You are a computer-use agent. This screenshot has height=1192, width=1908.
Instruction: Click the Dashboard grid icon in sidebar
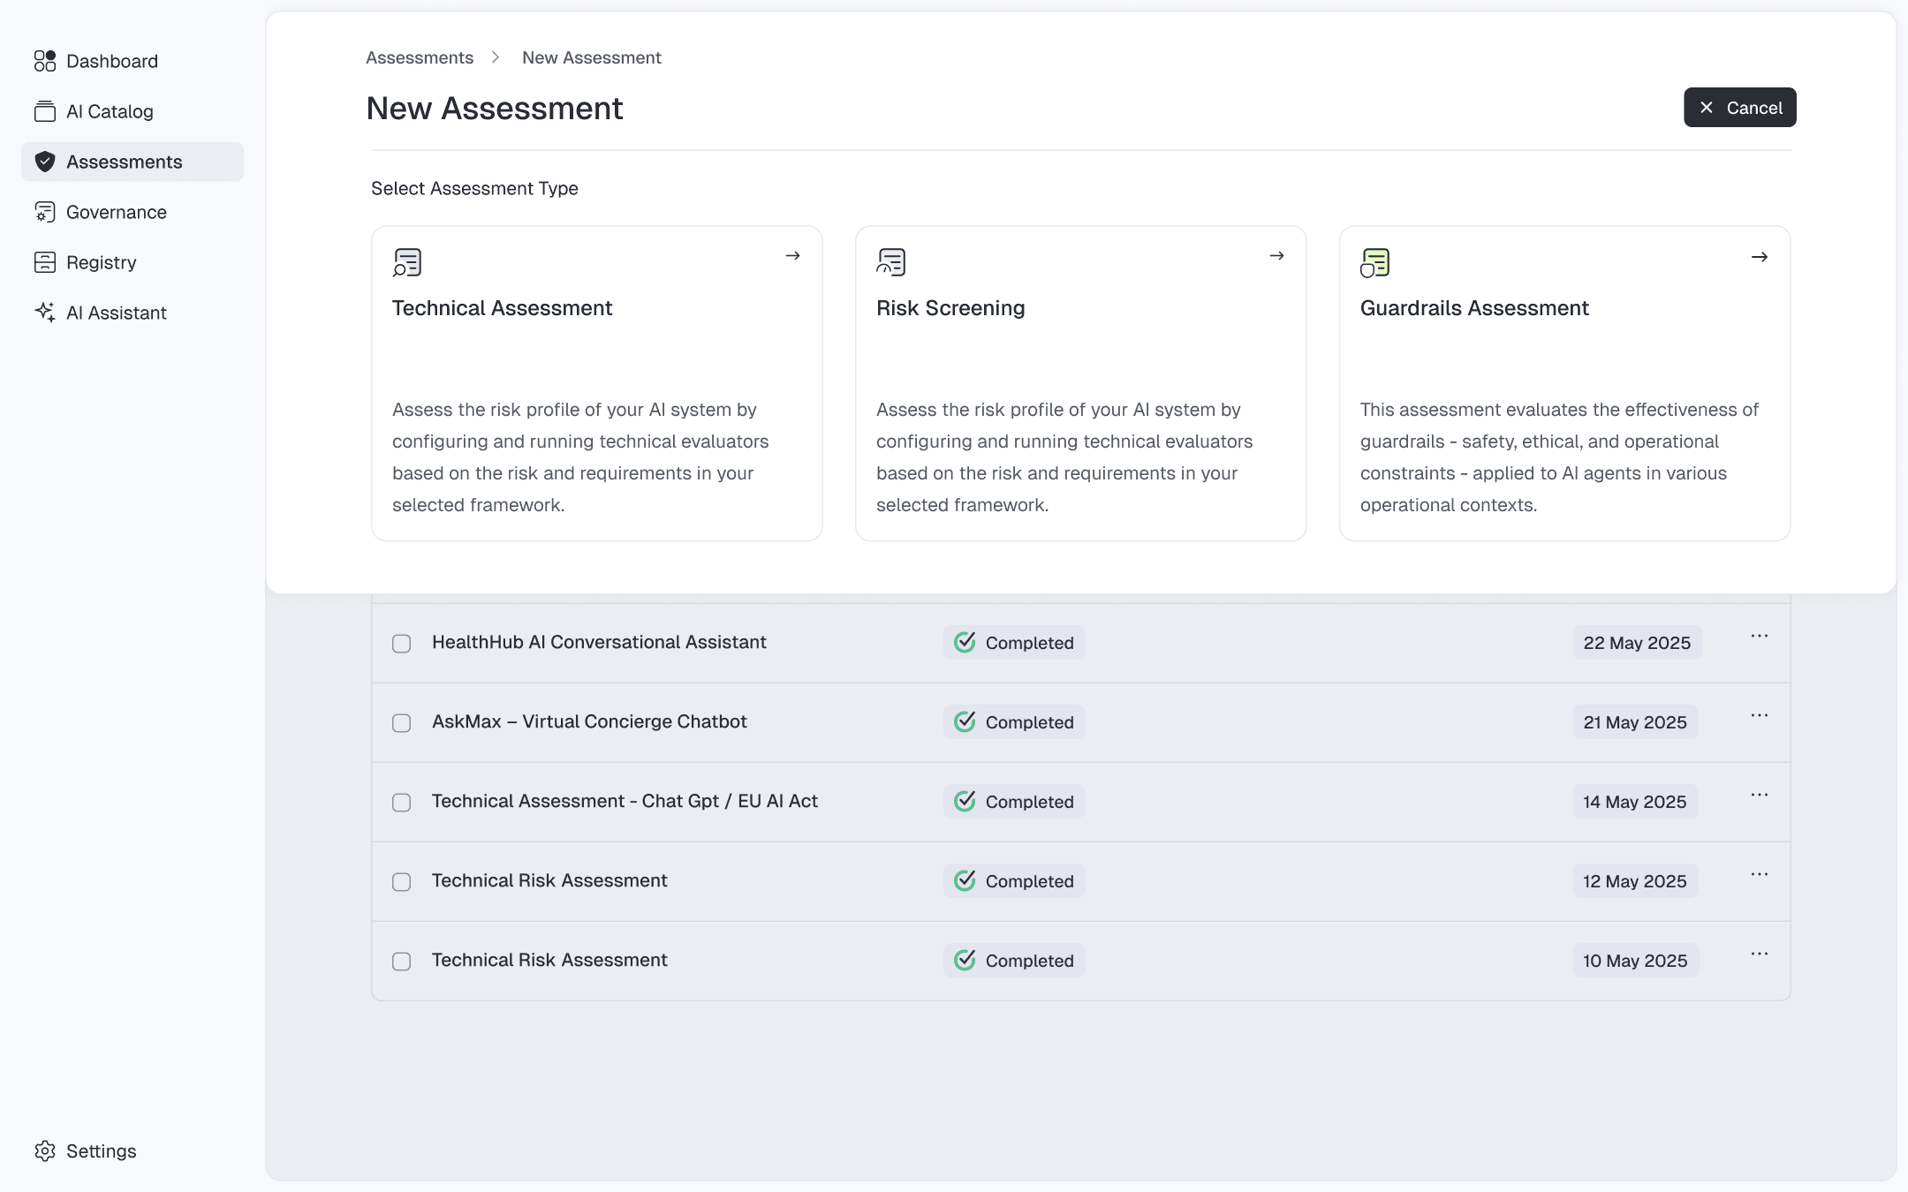(45, 61)
